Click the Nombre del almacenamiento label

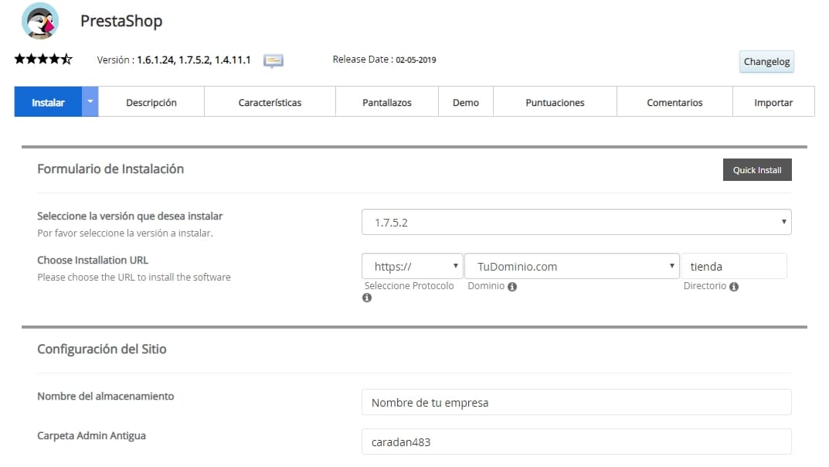(105, 396)
